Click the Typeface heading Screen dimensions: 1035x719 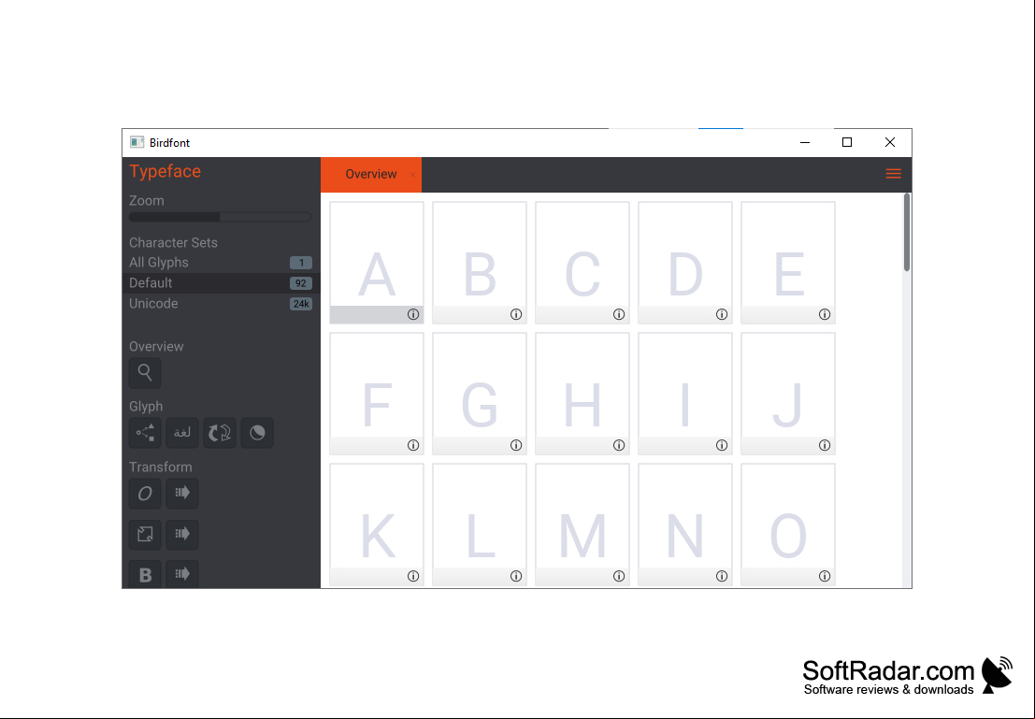pyautogui.click(x=165, y=171)
